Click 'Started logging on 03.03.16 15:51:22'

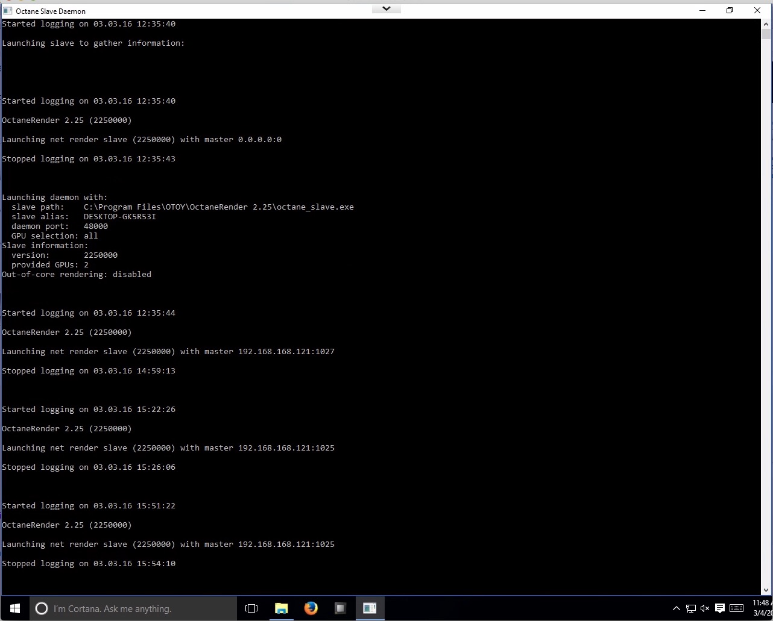(x=89, y=506)
